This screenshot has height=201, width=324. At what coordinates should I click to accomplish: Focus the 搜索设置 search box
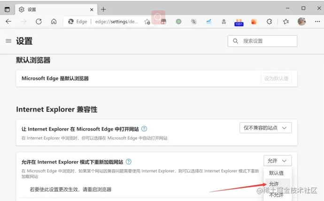click(262, 41)
